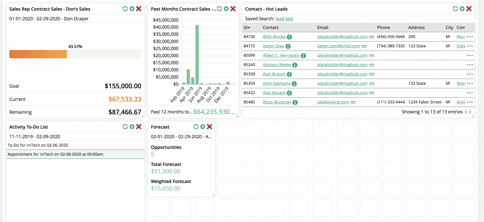
Task: Open three-dot menu for Willy Wonka row
Action: [x=470, y=37]
